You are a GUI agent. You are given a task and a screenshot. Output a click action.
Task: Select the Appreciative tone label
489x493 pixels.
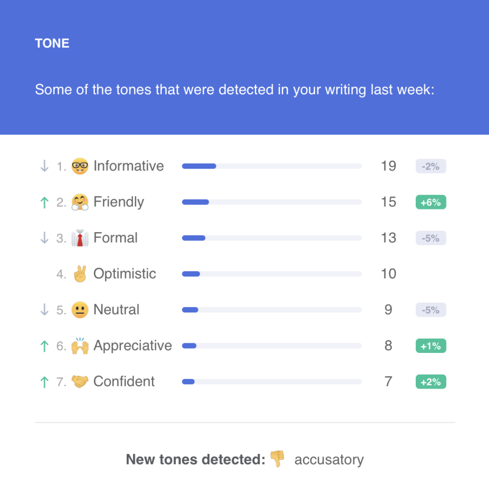pyautogui.click(x=132, y=346)
